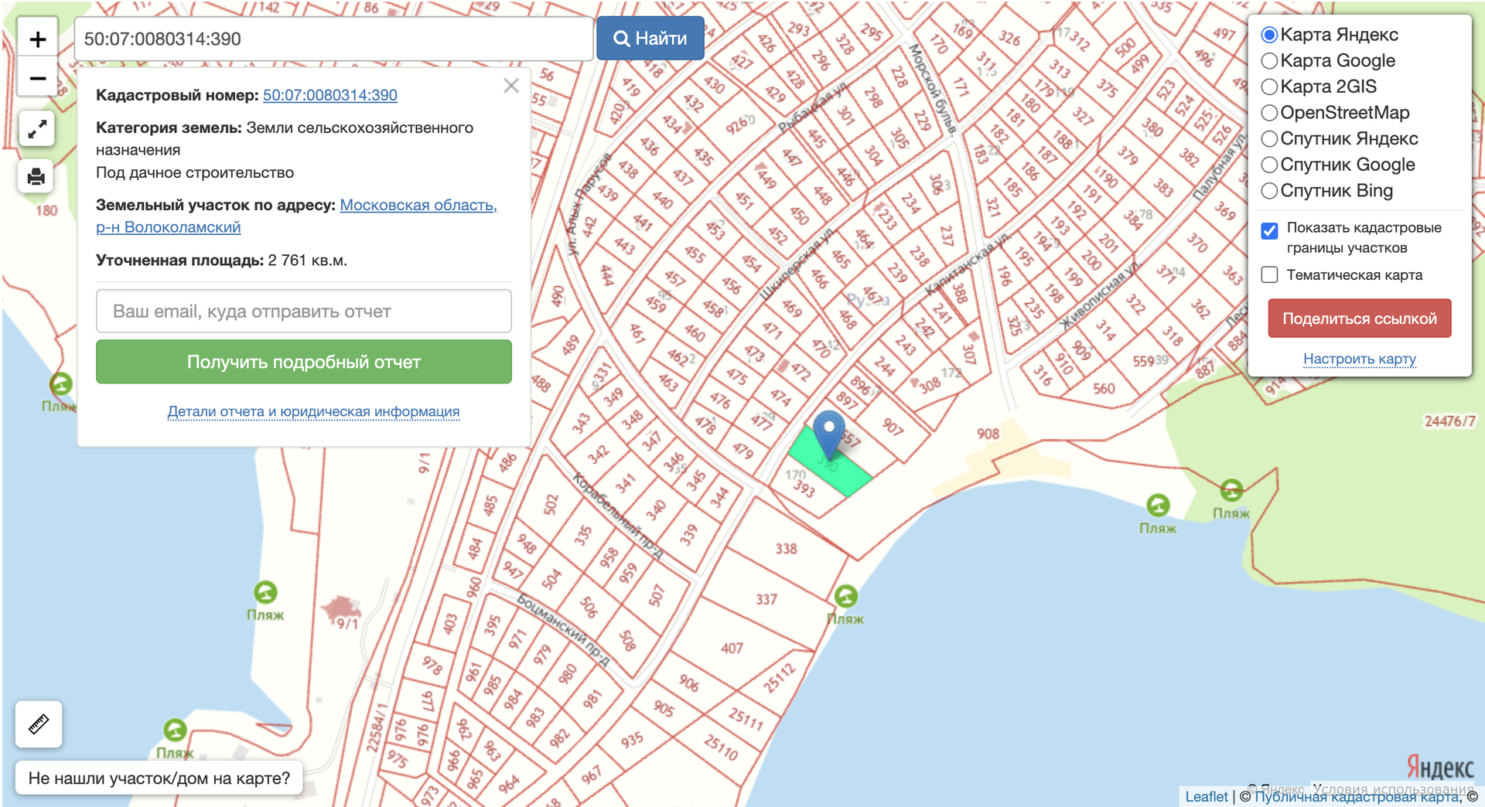Activate the ruler measurement tool
1485x807 pixels.
39,724
